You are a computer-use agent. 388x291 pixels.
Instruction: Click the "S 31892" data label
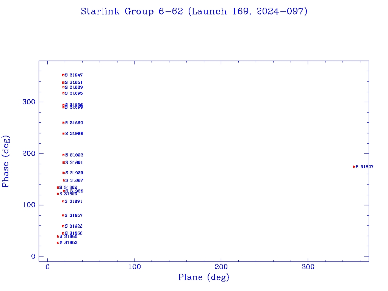[74, 155]
